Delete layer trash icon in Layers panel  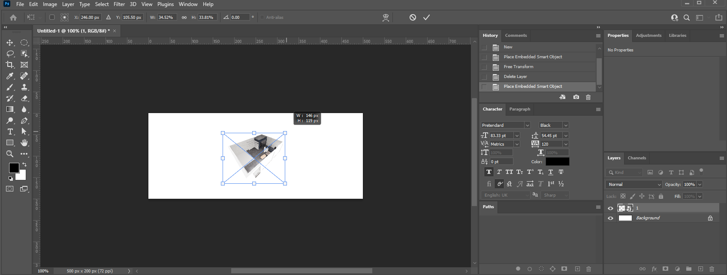pos(712,269)
